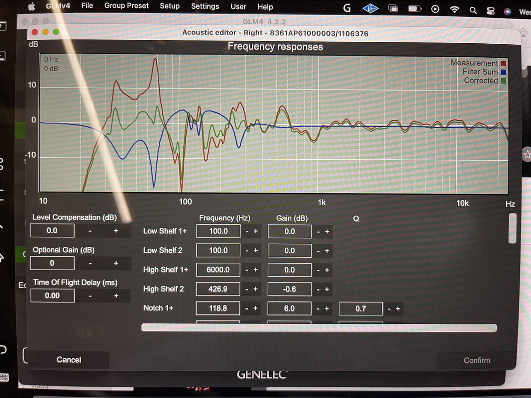Click the horizontal scrollbar below filters
531x398 pixels.
[x=319, y=328]
